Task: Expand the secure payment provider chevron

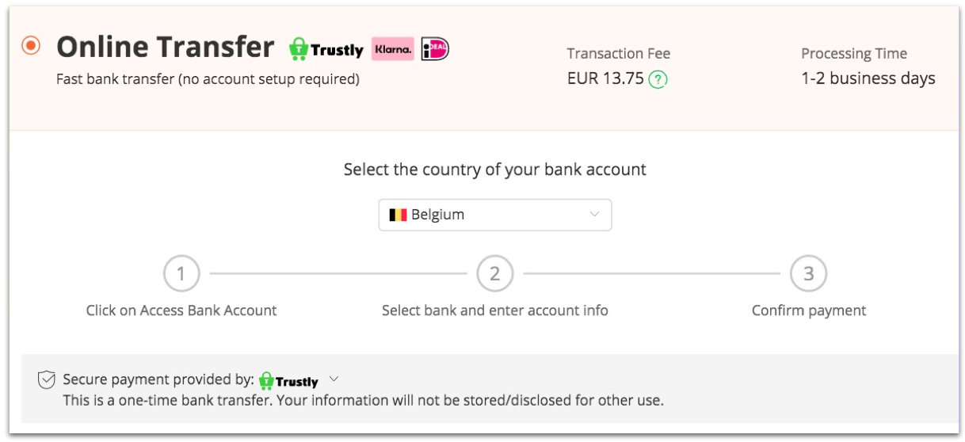Action: click(334, 379)
